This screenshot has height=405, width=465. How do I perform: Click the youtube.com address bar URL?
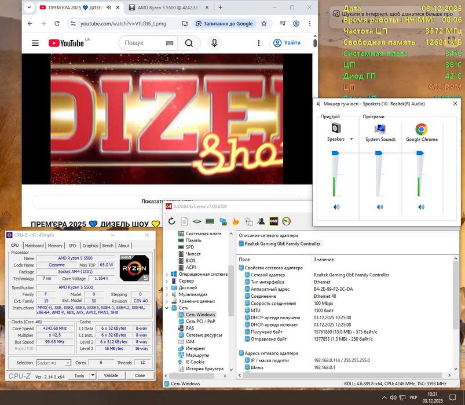pos(123,23)
